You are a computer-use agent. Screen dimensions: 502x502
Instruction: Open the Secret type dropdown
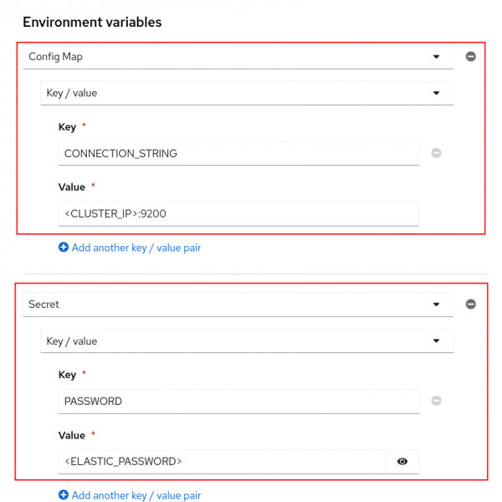[226, 305]
